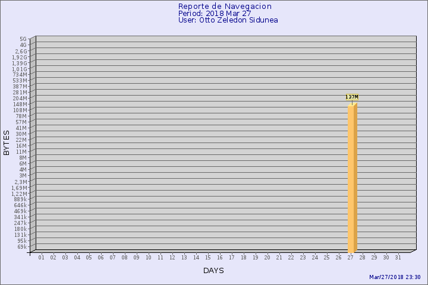
Task: Click the 5G label on the y-axis
Action: click(23, 39)
